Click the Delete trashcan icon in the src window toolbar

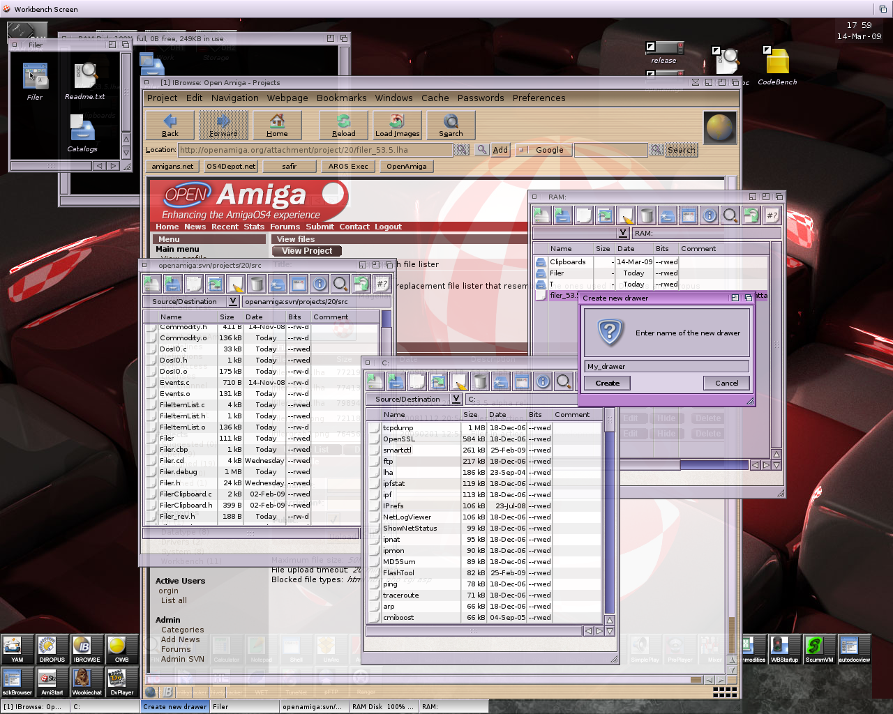pyautogui.click(x=257, y=284)
